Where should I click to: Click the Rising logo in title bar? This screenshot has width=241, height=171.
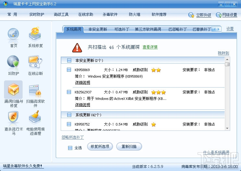pos(6,4)
